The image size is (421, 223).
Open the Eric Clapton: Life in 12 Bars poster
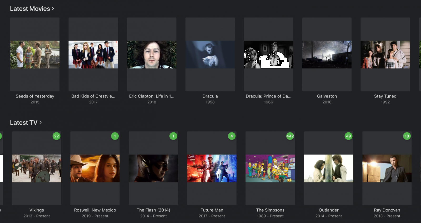pos(152,54)
